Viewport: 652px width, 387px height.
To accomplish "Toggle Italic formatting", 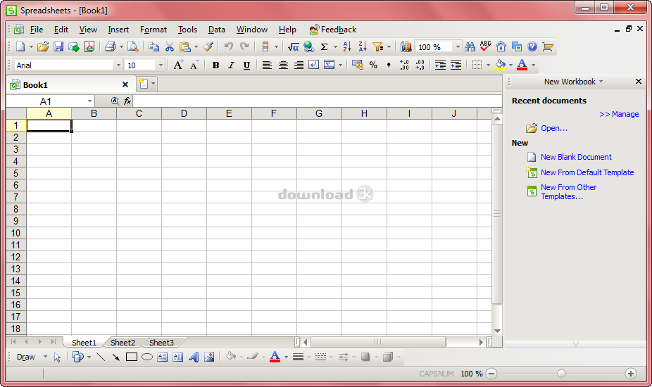I will tap(231, 65).
